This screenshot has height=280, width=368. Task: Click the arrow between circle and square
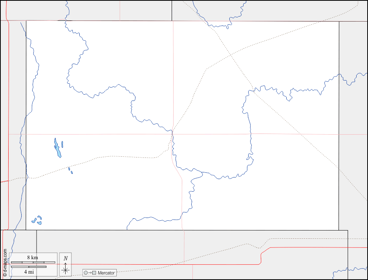90,273
